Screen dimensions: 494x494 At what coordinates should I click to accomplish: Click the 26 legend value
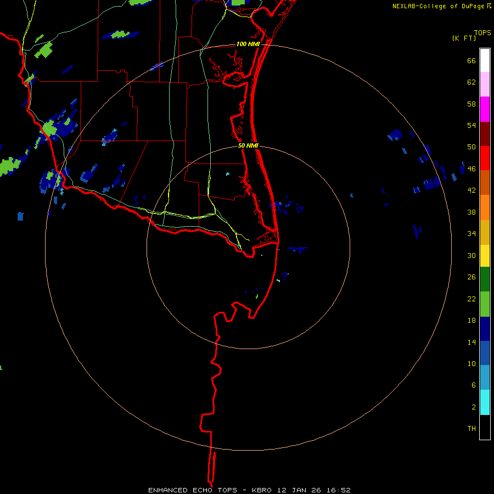(x=471, y=277)
